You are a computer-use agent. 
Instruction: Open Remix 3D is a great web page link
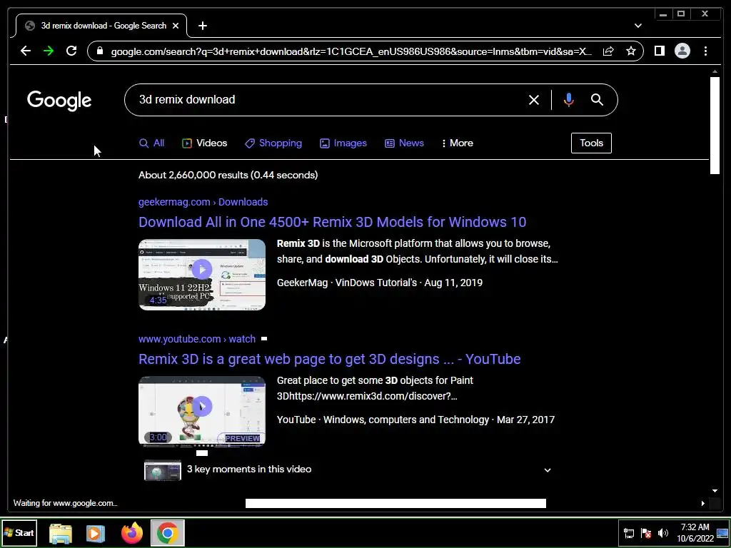[x=330, y=359]
